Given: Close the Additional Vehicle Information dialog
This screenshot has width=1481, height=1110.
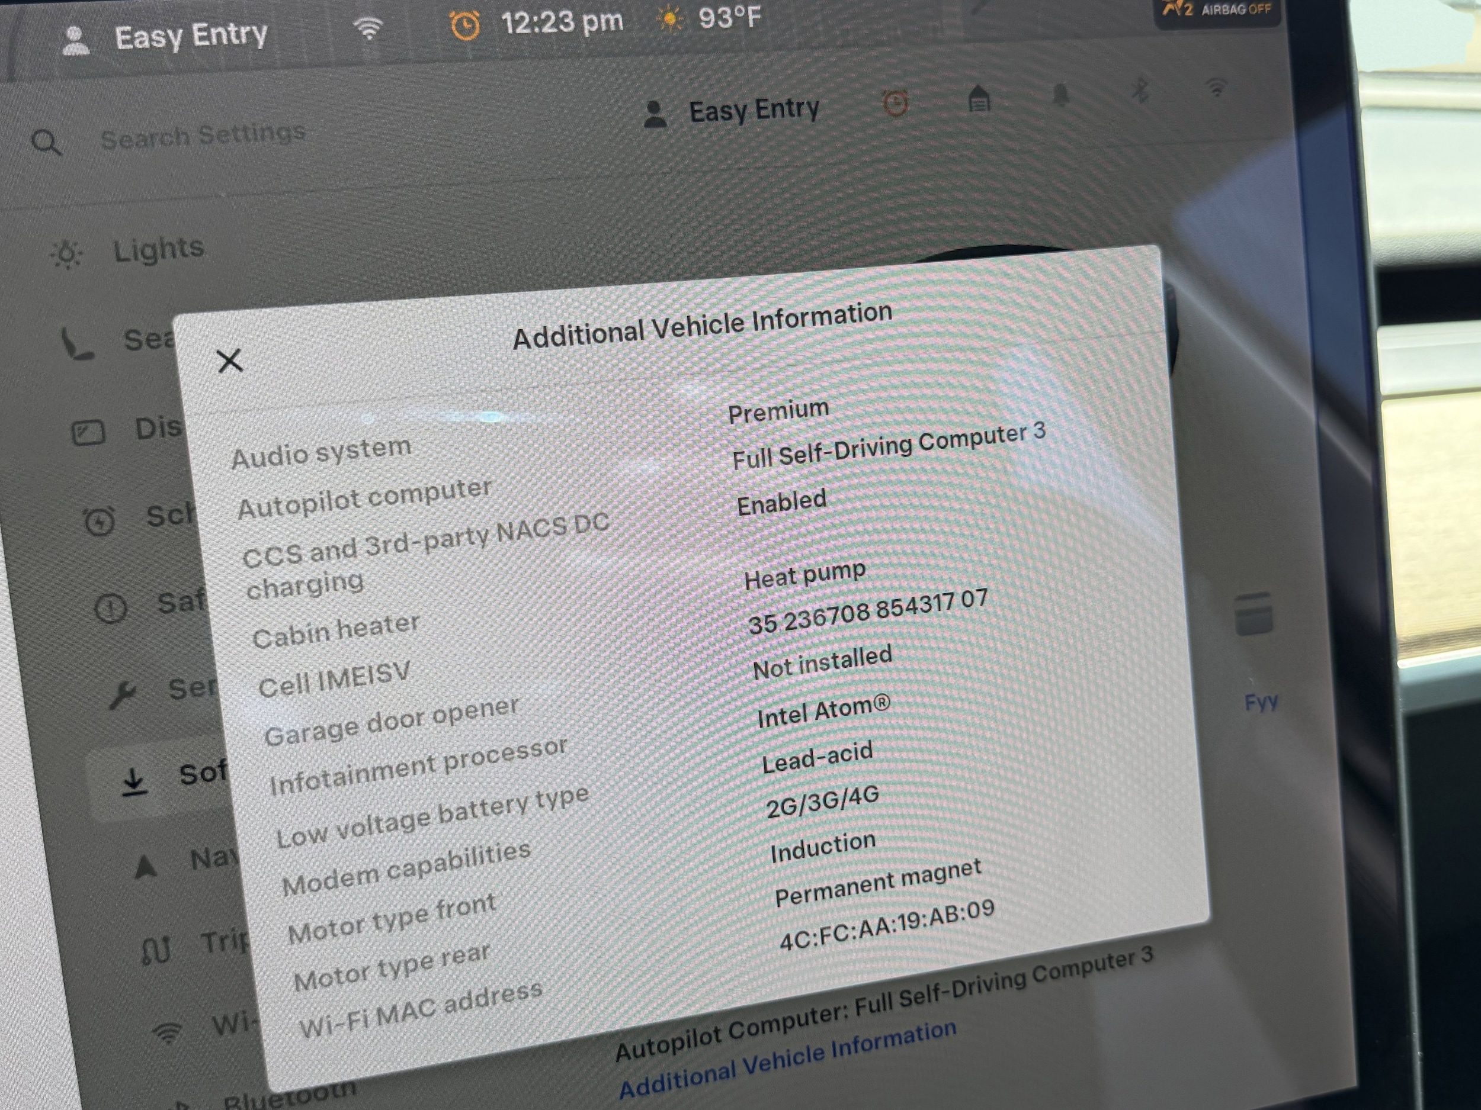Looking at the screenshot, I should [229, 361].
